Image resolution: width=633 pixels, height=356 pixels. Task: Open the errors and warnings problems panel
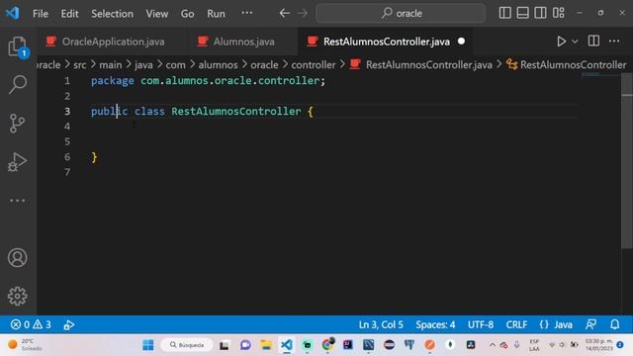[x=31, y=324]
